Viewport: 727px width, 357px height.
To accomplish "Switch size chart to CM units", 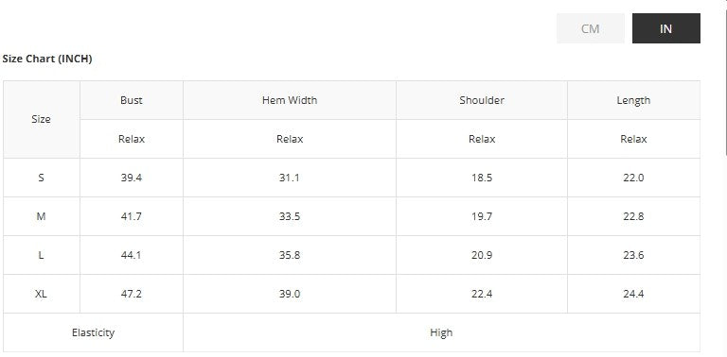I will [x=591, y=28].
